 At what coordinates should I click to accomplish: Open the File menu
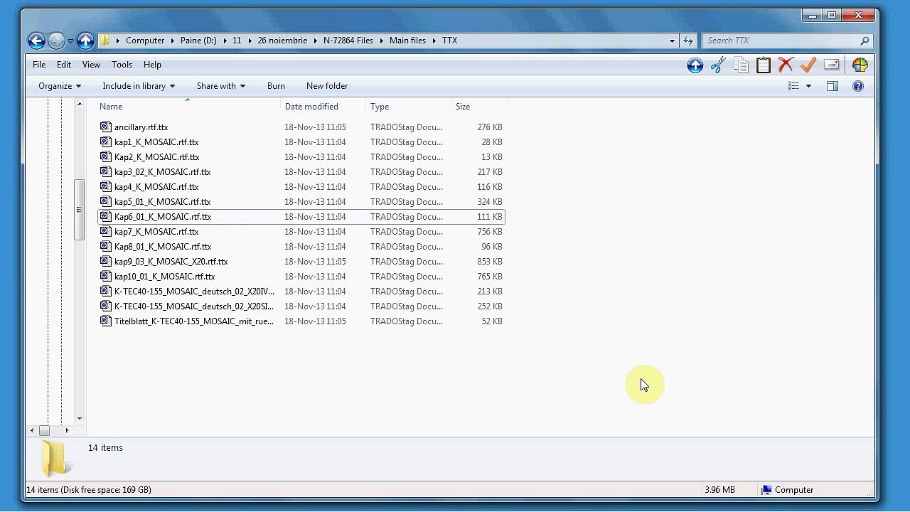pyautogui.click(x=39, y=65)
